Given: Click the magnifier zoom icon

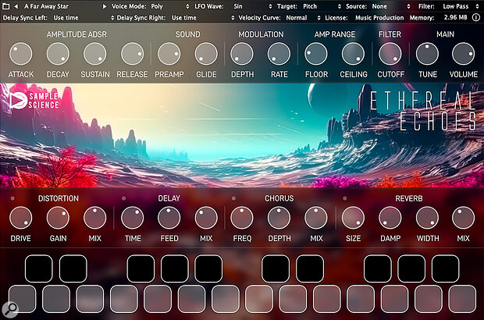Looking at the screenshot, I should pyautogui.click(x=10, y=309).
